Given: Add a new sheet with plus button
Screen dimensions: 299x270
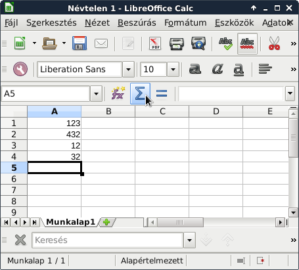Looking at the screenshot, I should tap(106, 222).
